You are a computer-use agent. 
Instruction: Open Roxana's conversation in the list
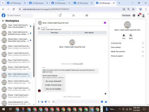click(x=16, y=68)
